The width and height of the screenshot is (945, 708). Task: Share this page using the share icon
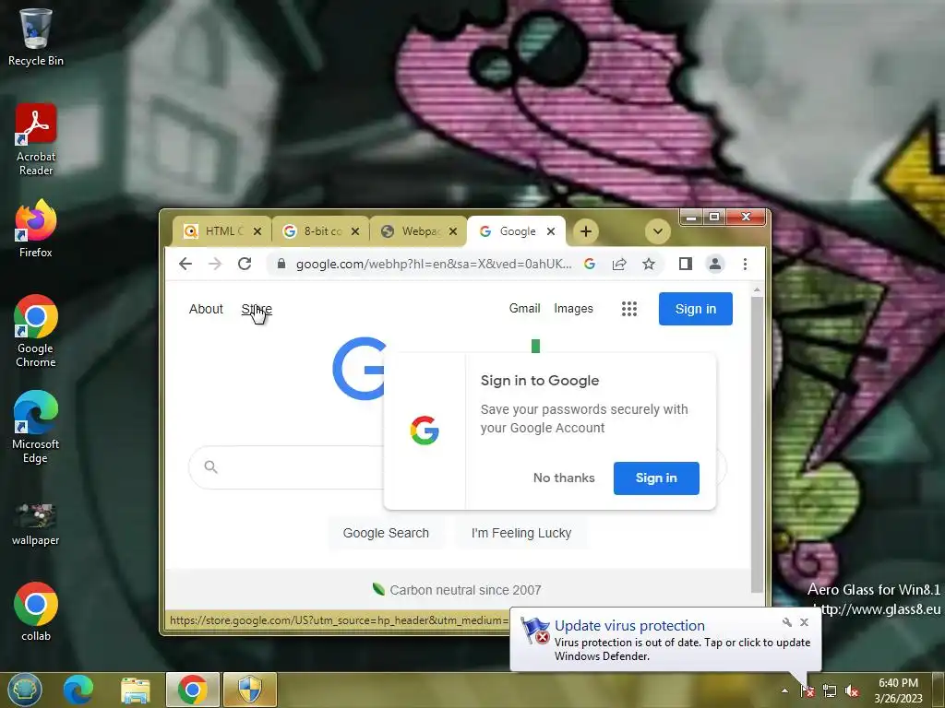point(619,264)
